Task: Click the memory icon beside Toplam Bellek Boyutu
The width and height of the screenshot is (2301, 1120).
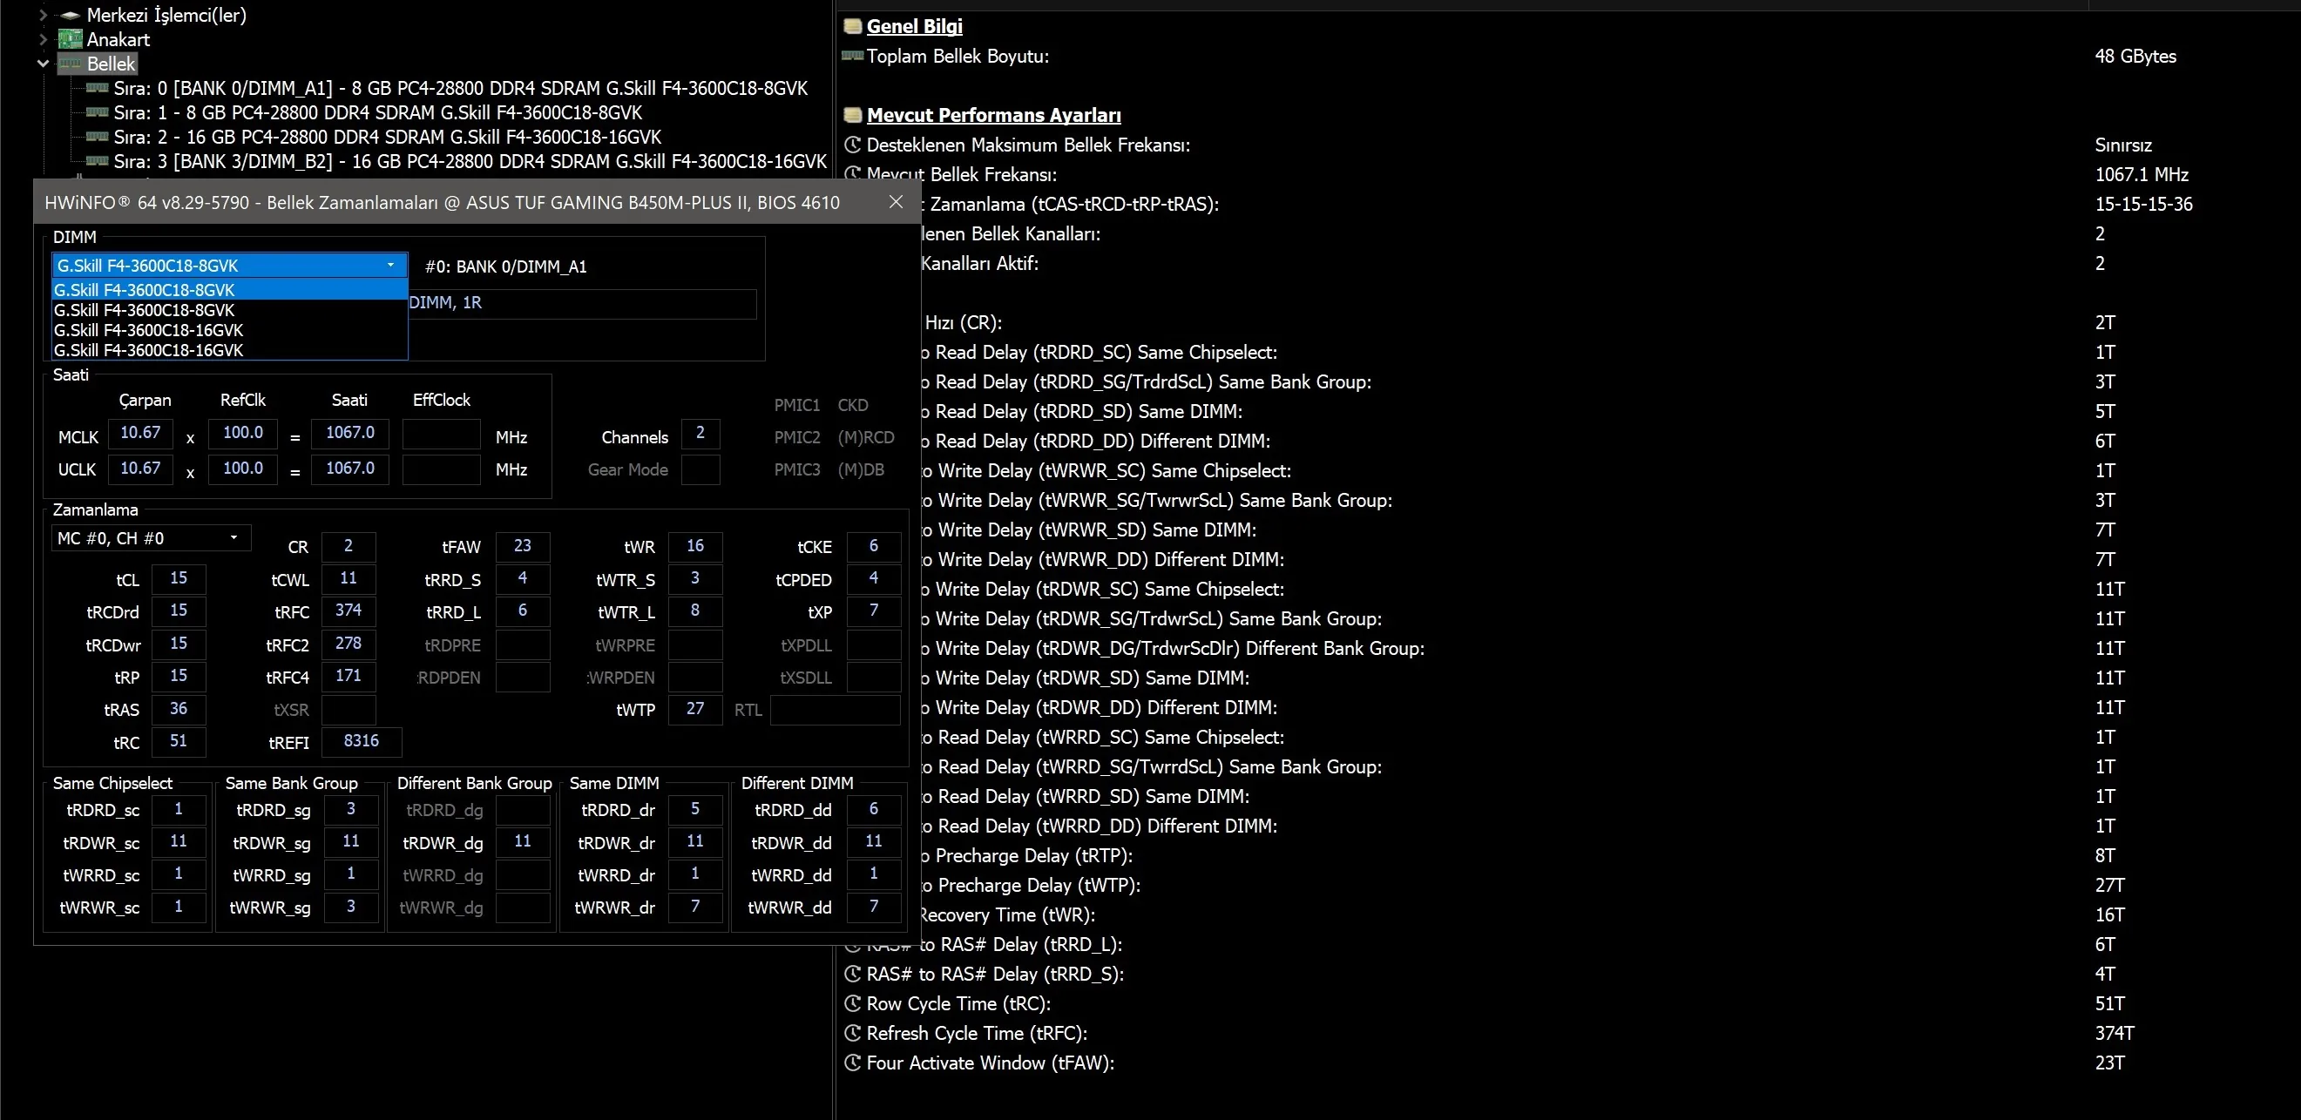Action: pyautogui.click(x=853, y=56)
